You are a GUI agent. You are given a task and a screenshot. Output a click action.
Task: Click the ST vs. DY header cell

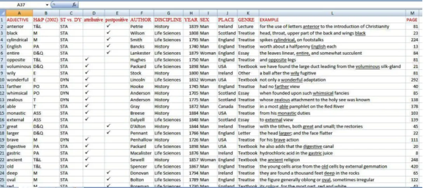click(71, 20)
